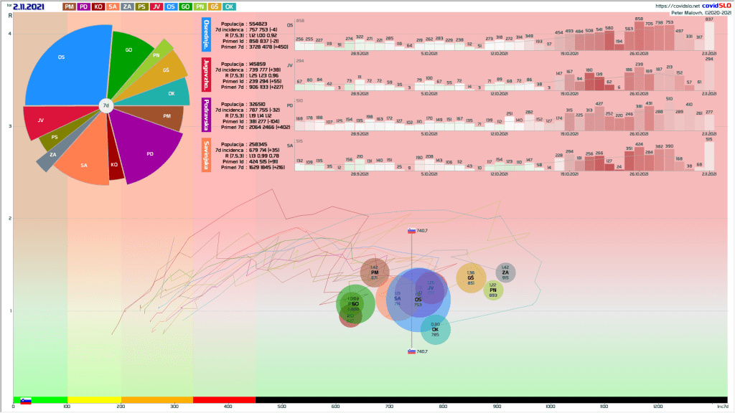Select the blue OS region tag in the top bar
Viewport: 735px width, 413px height.
coord(171,6)
